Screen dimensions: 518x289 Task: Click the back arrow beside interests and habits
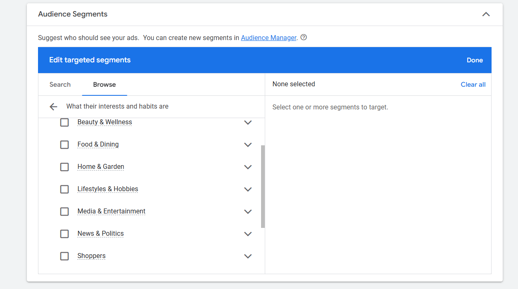point(53,107)
